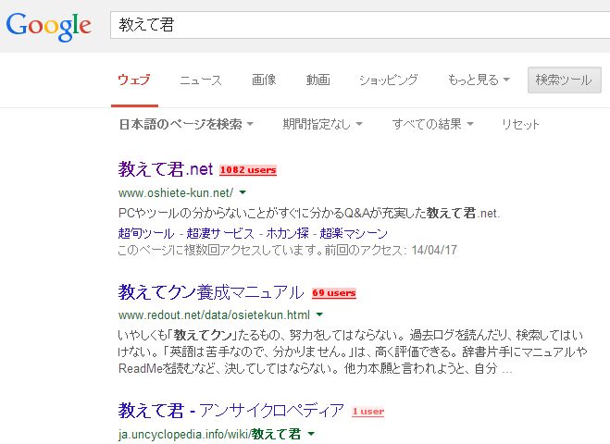Open the 画像 tab
Screen dimensions: 610x444
coord(264,80)
